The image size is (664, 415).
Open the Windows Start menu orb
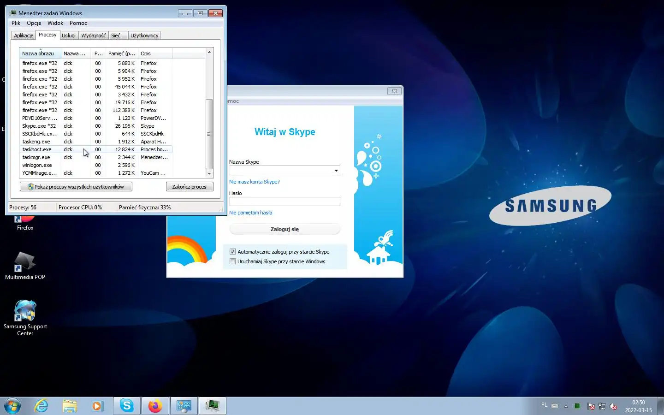12,406
